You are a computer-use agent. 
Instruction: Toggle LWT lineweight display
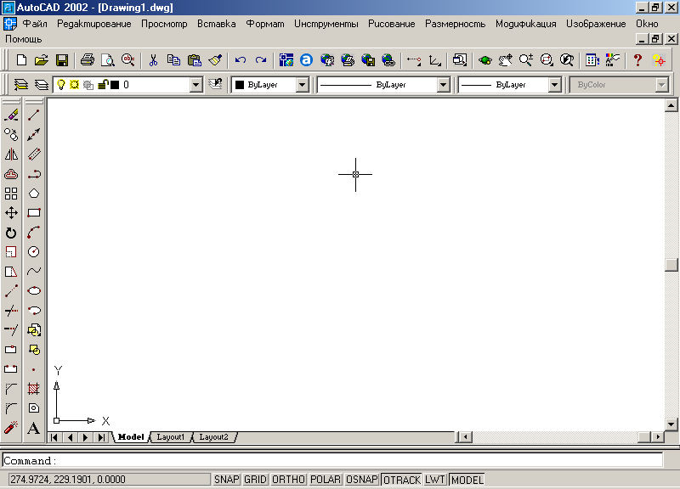coord(435,480)
